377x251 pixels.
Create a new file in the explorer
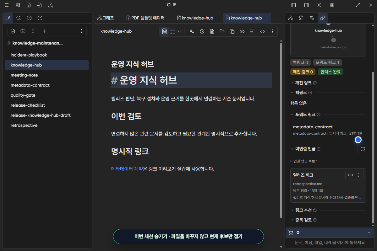13,31
